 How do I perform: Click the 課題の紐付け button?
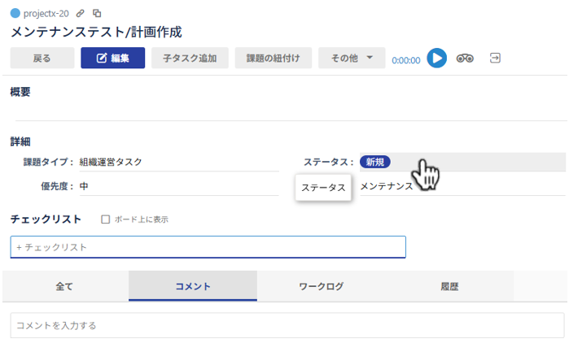[x=274, y=58]
